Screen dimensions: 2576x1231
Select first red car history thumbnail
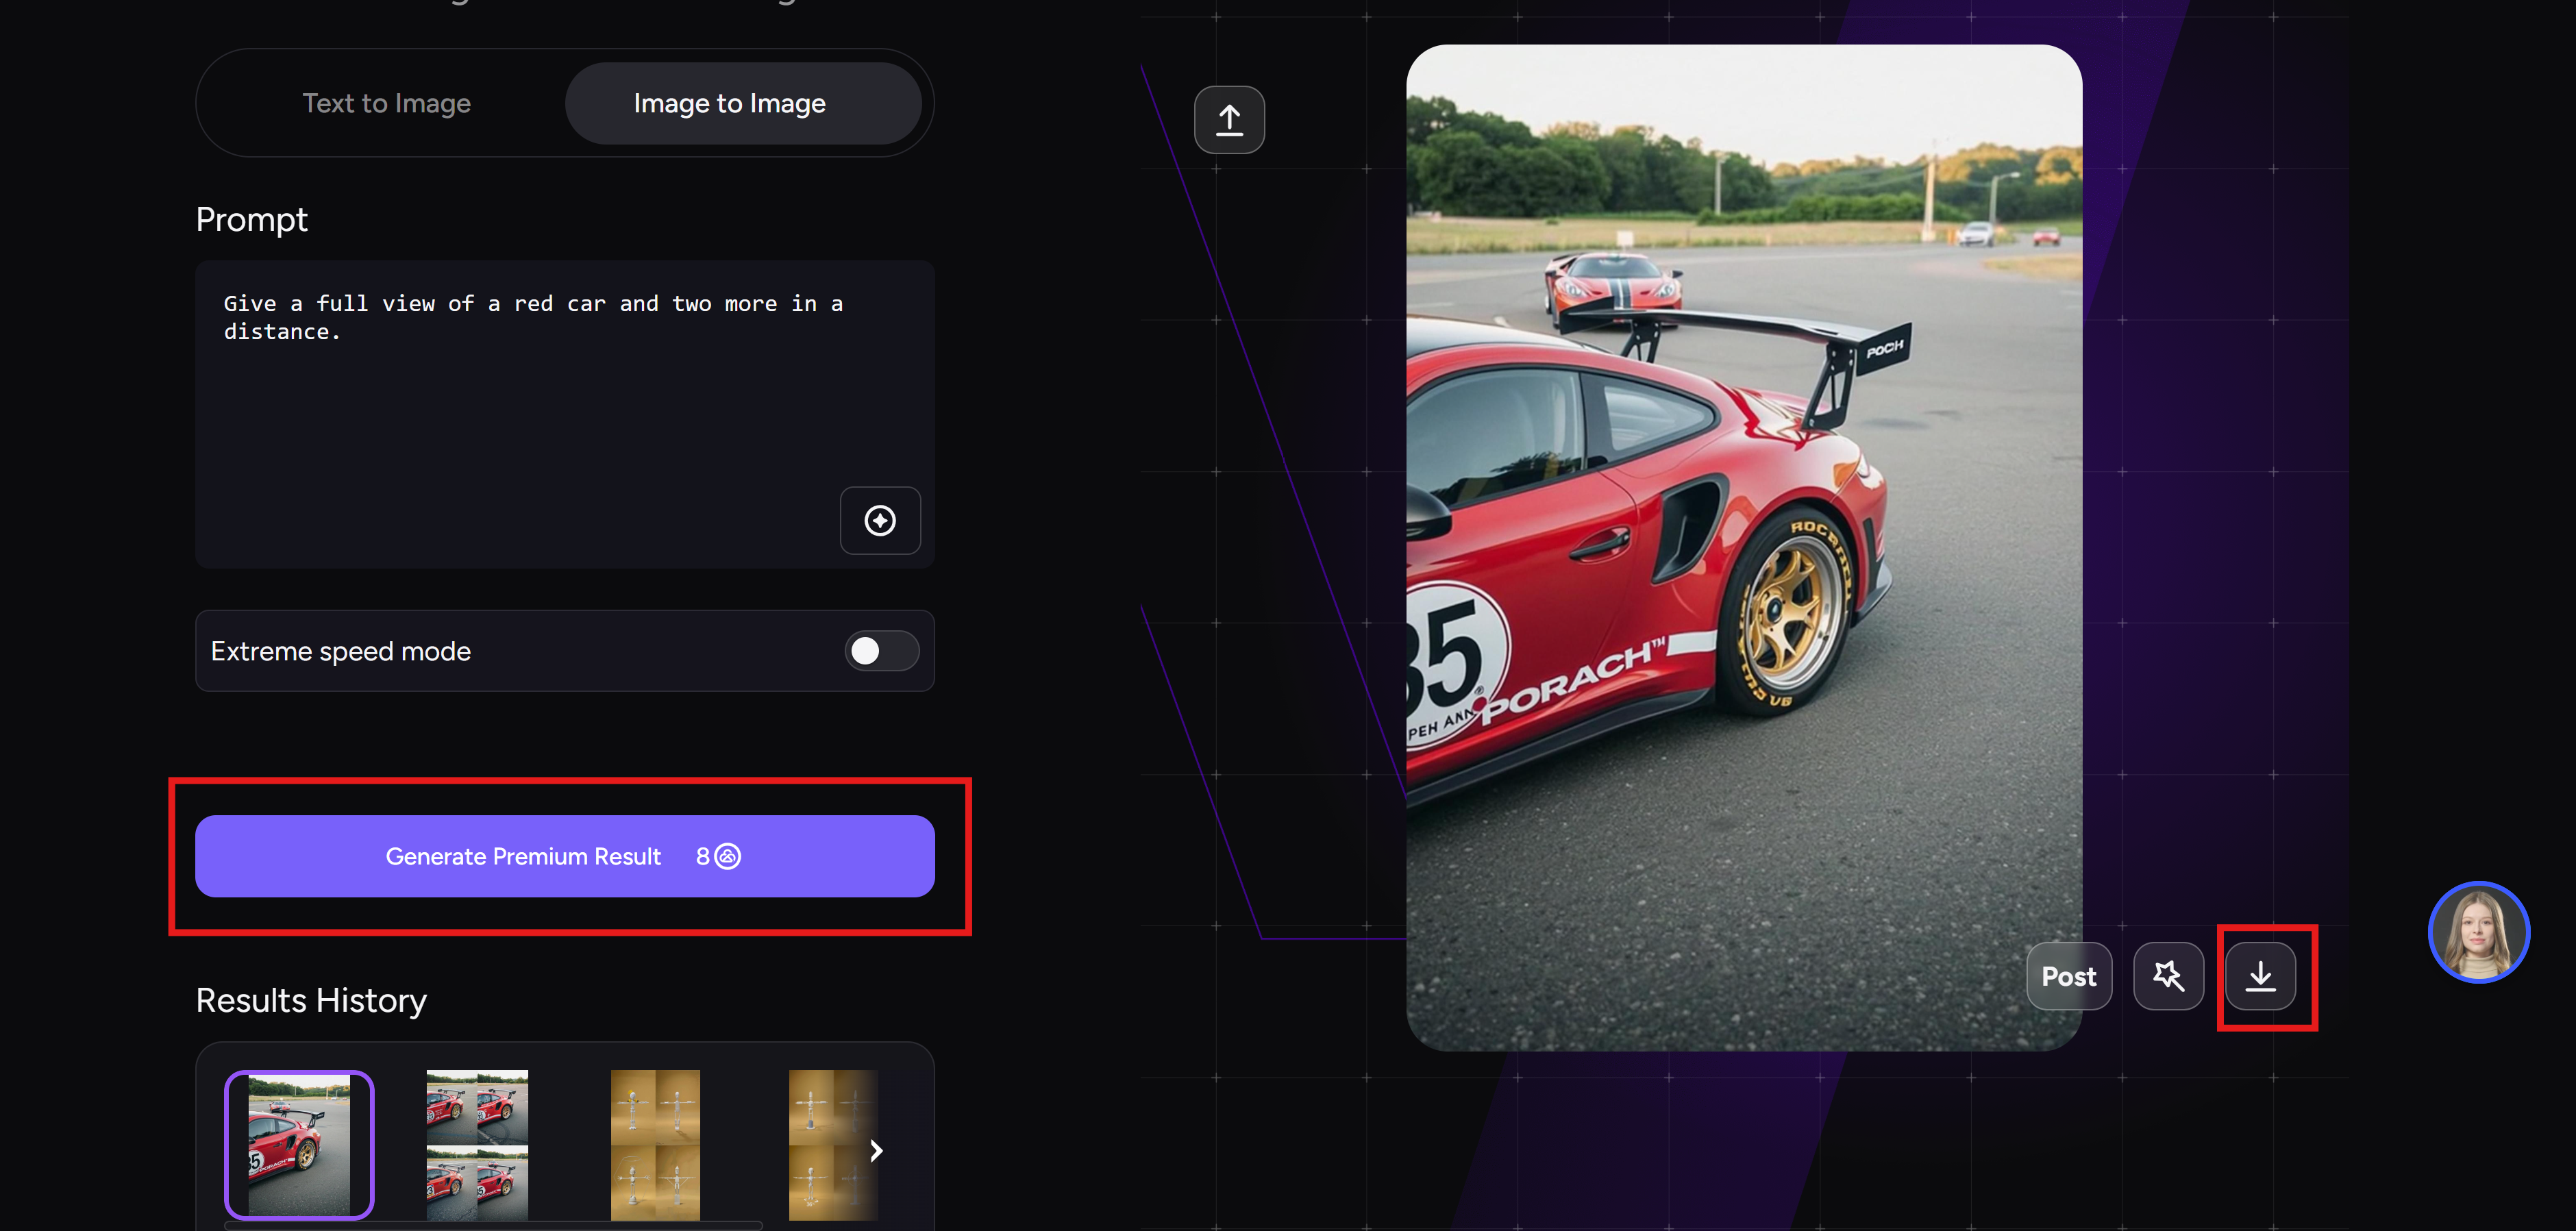[x=299, y=1145]
